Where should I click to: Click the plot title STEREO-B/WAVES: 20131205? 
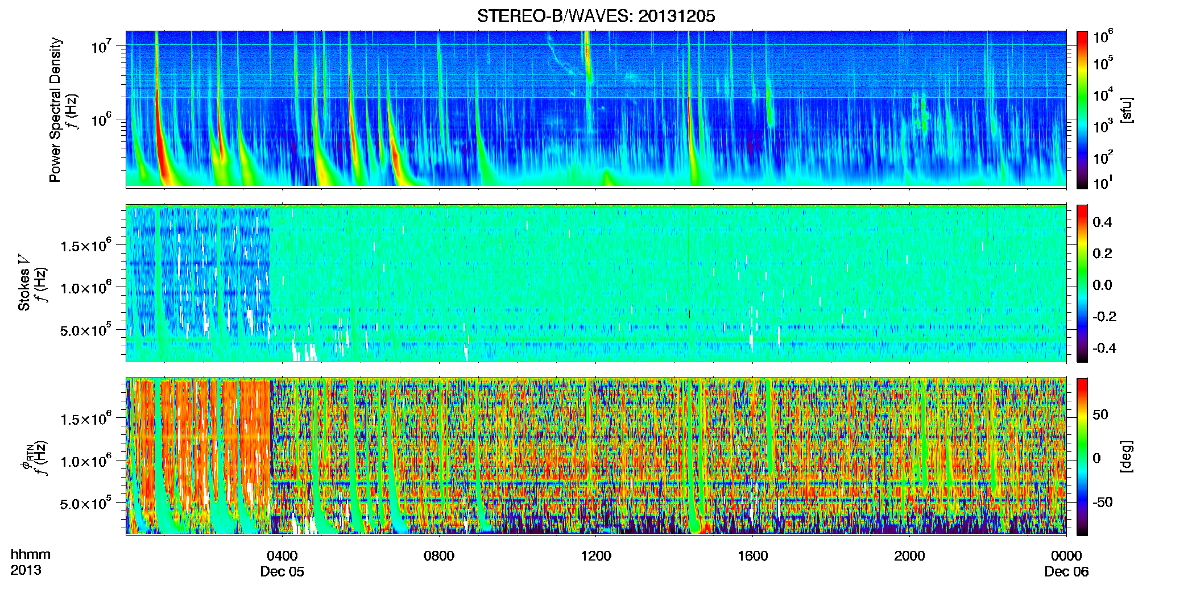[x=596, y=16]
